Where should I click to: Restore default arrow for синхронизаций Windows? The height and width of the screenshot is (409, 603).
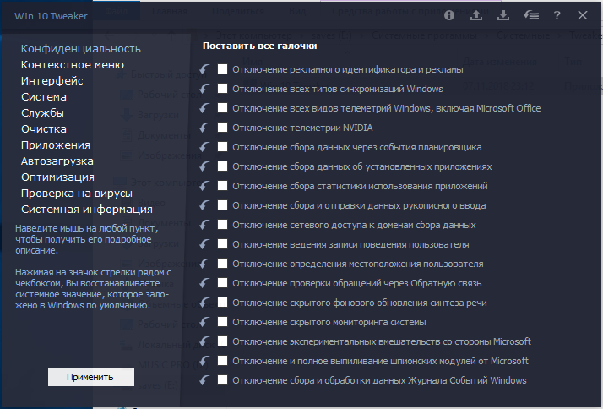point(204,89)
